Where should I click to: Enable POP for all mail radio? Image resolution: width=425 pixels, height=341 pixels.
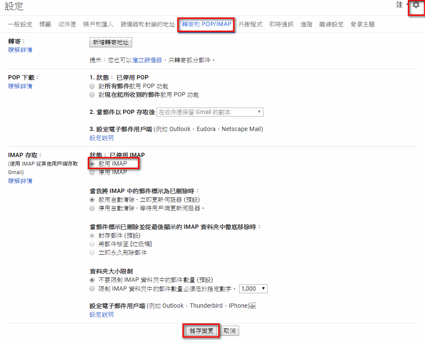point(92,86)
